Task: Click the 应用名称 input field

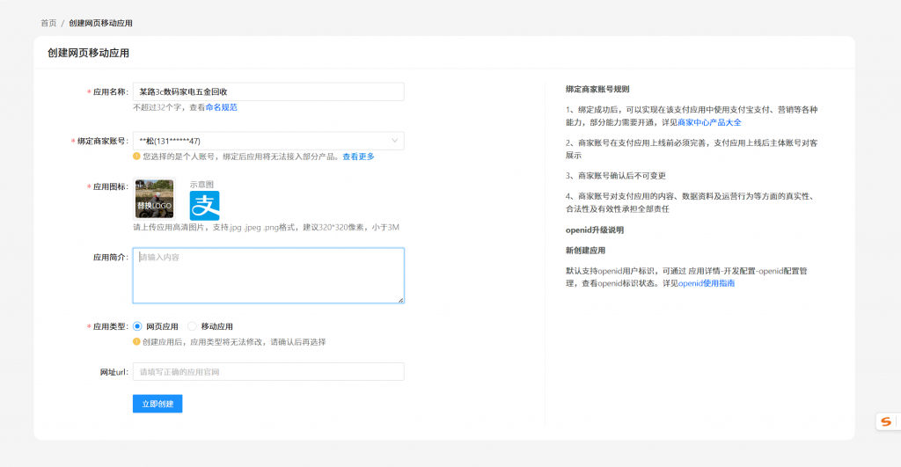Action: (268, 91)
